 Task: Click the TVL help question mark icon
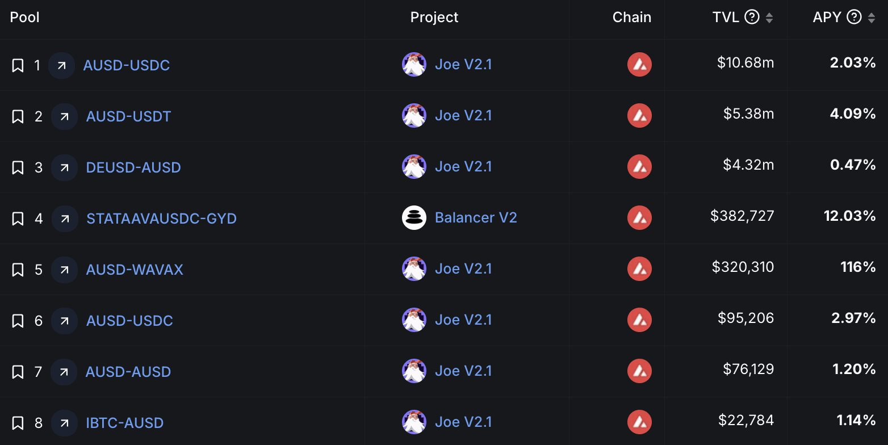click(752, 17)
